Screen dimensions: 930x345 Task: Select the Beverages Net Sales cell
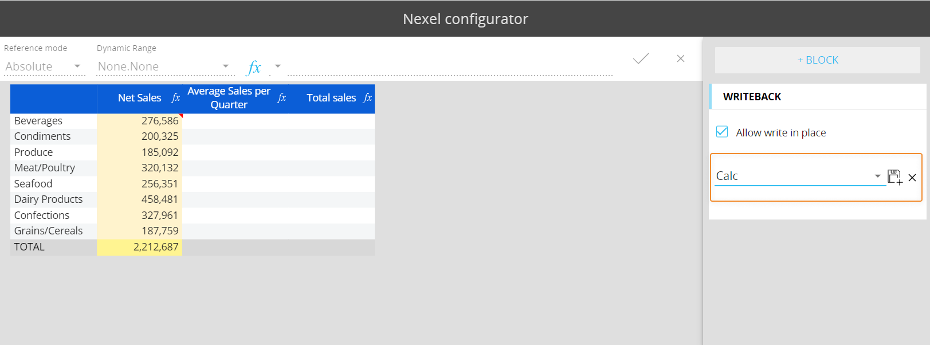click(x=139, y=121)
